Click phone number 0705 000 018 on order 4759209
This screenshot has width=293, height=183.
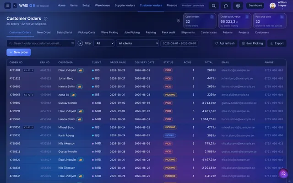[x=274, y=144]
